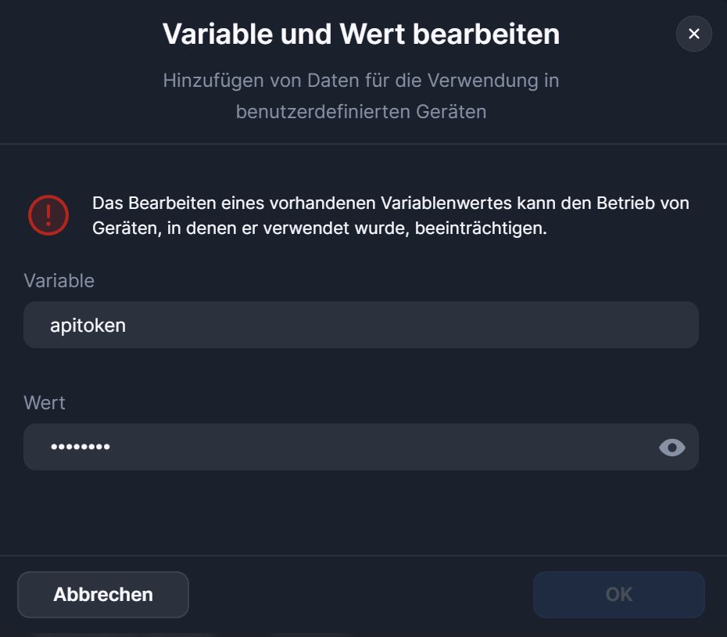Click the Variable field label

[x=59, y=280]
